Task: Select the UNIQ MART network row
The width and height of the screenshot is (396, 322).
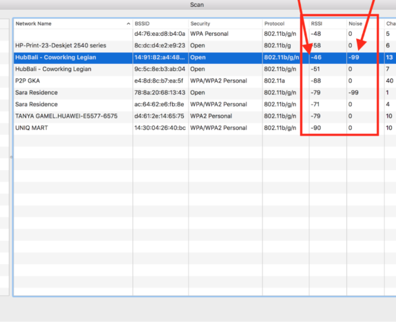Action: [x=205, y=128]
